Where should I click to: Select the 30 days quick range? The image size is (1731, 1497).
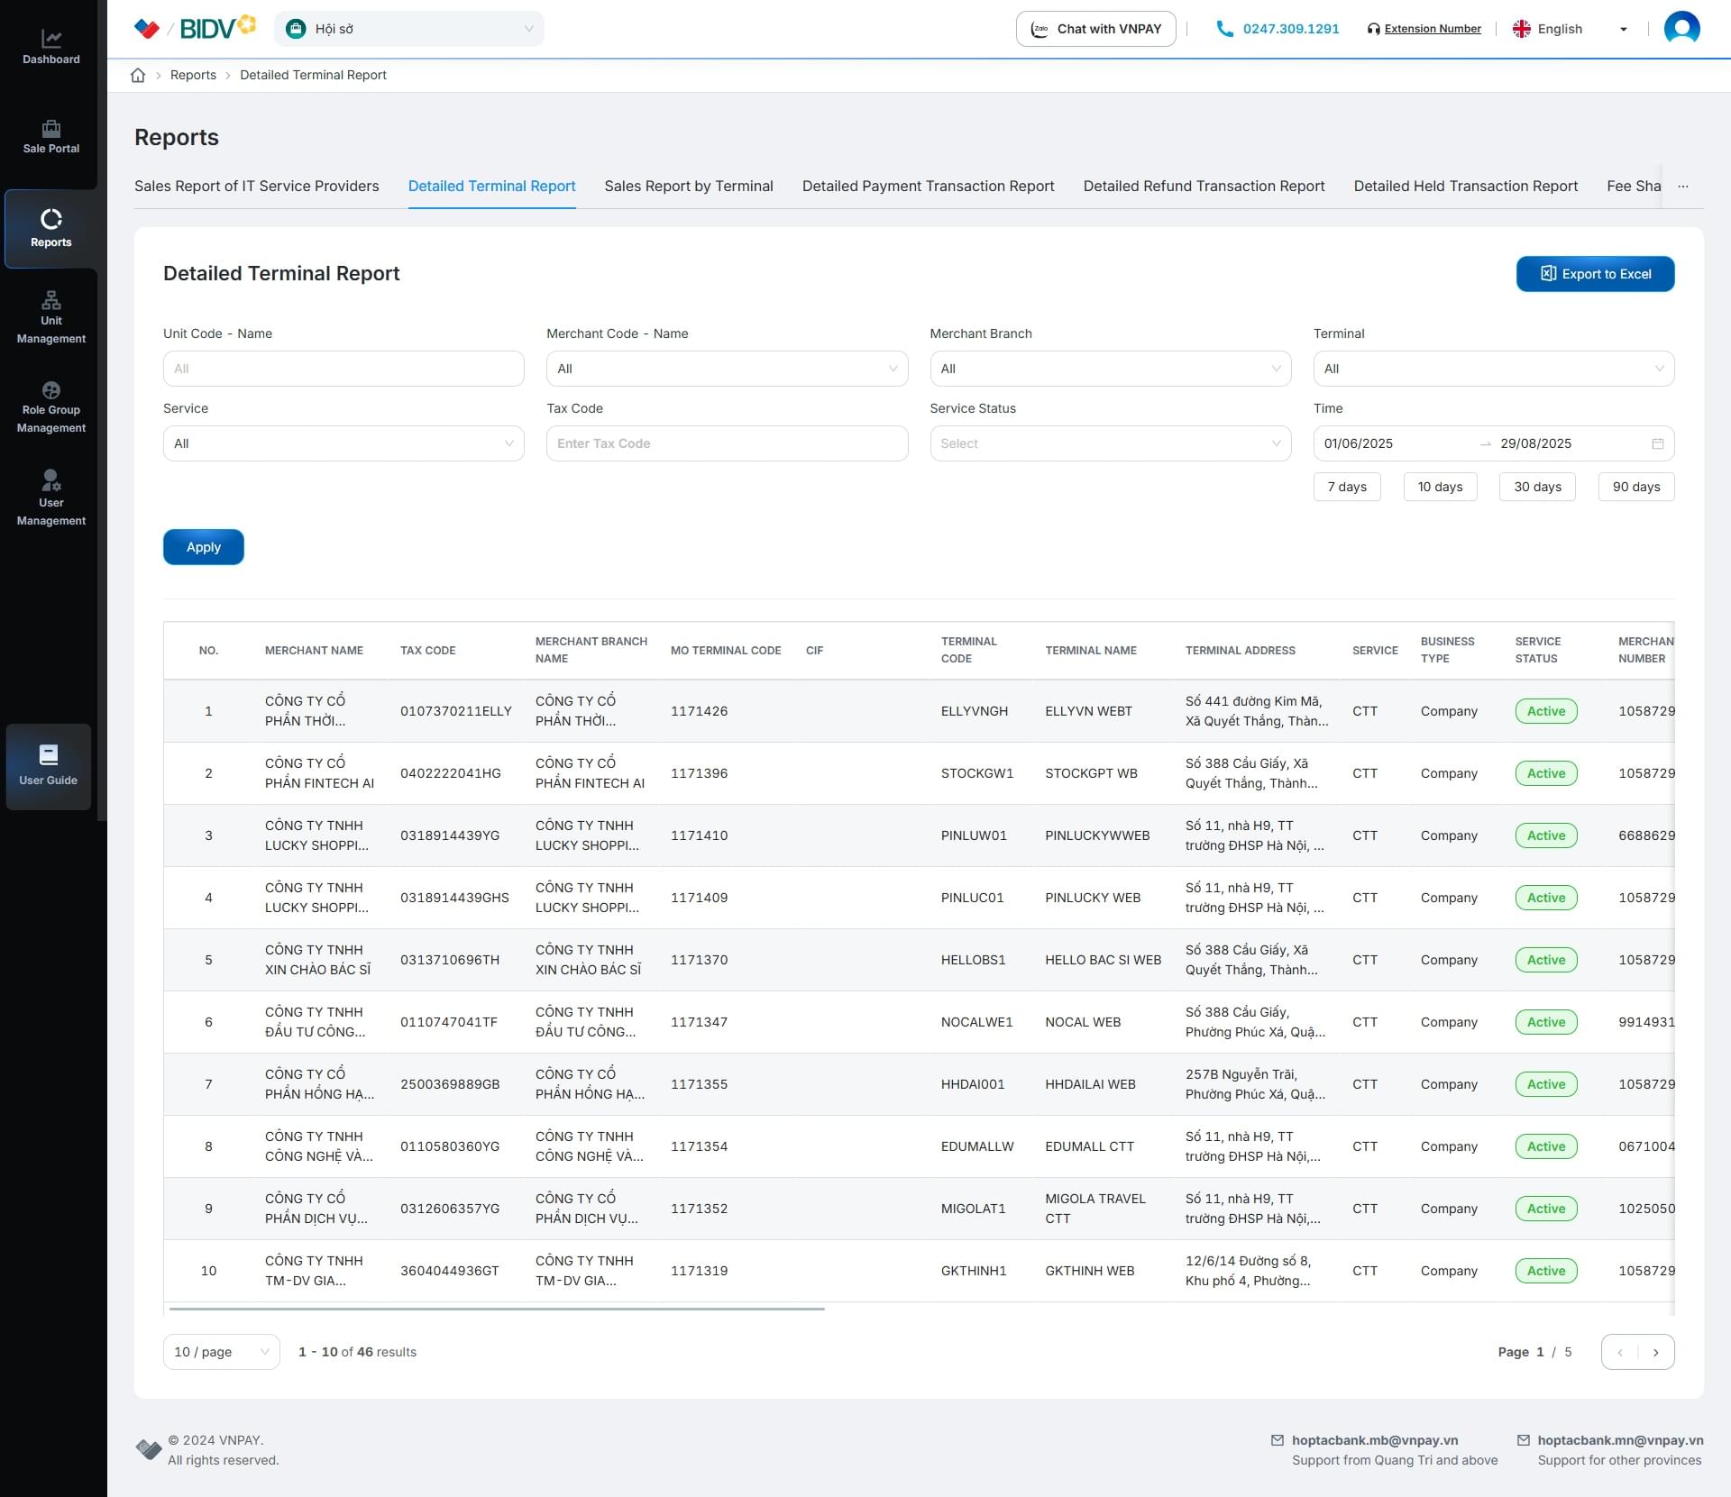[x=1536, y=487]
